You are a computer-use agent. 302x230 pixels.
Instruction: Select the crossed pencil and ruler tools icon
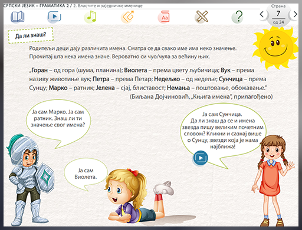(201, 16)
